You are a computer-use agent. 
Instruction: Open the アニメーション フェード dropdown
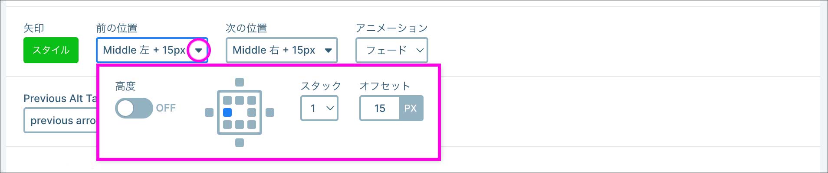(x=391, y=51)
